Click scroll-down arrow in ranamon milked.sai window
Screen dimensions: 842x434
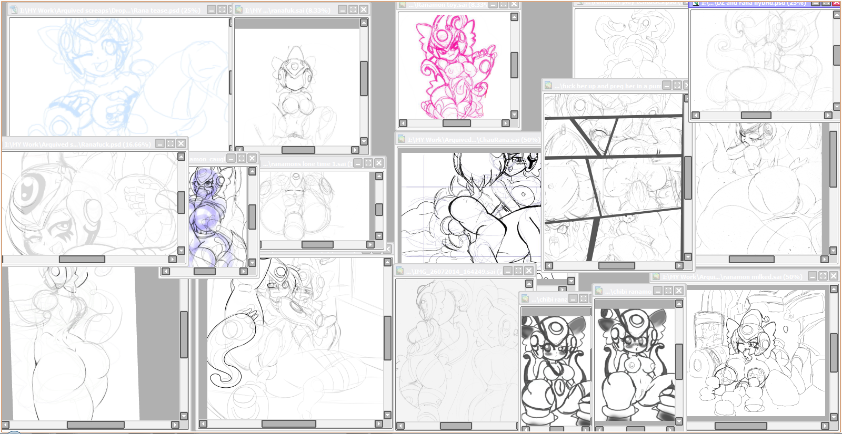(x=834, y=417)
